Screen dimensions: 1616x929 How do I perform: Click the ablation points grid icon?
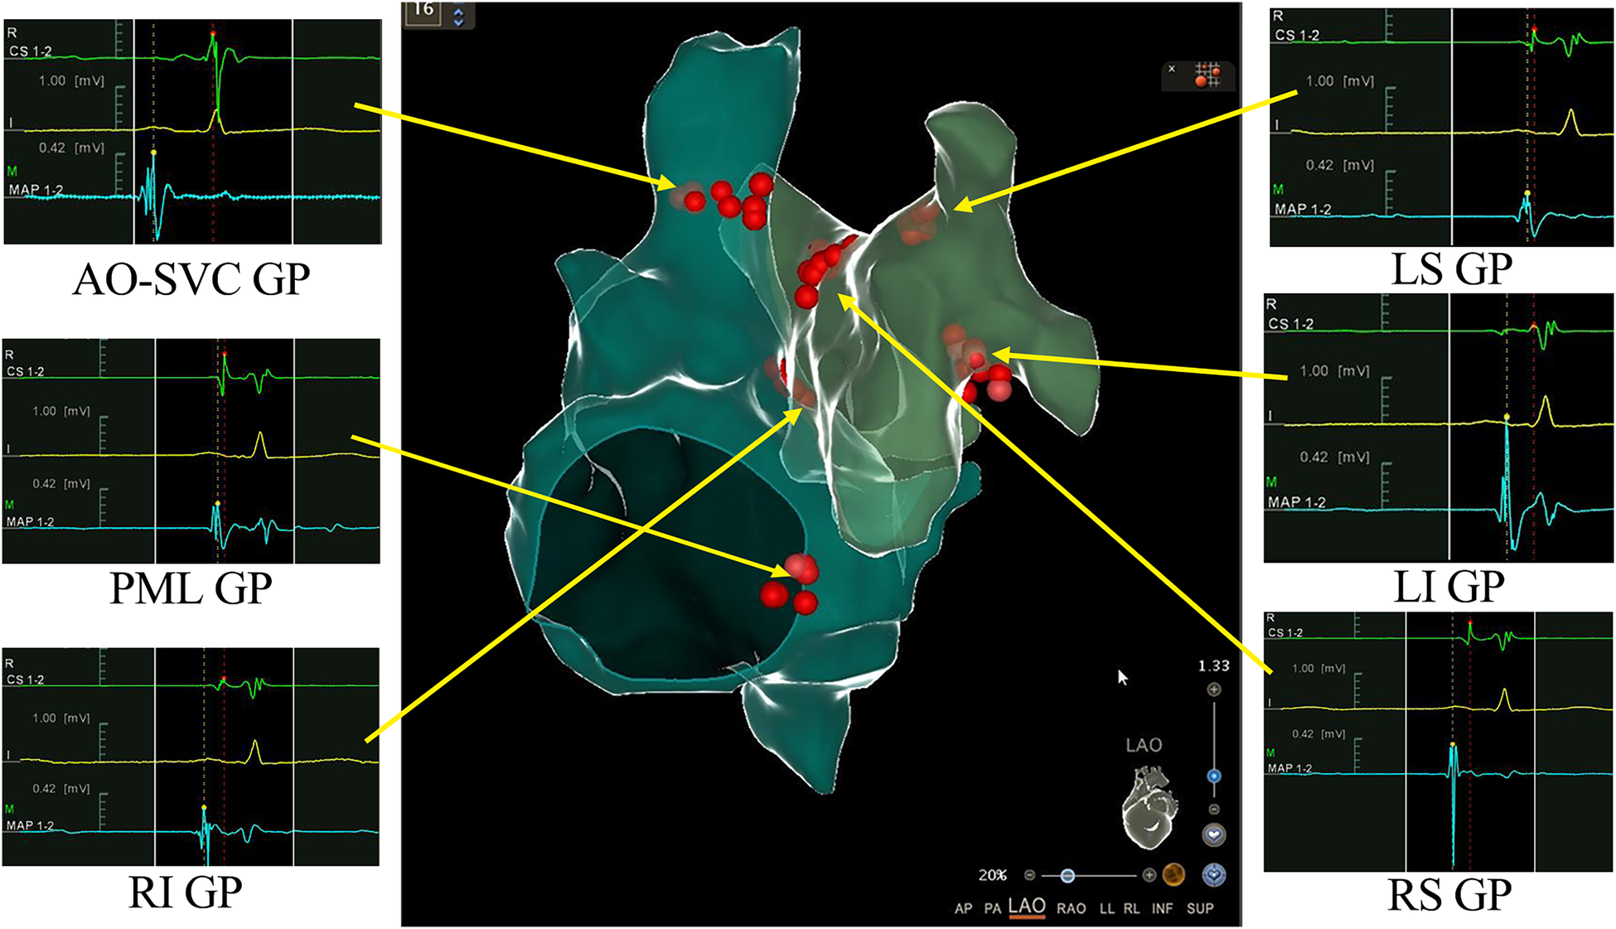1207,76
